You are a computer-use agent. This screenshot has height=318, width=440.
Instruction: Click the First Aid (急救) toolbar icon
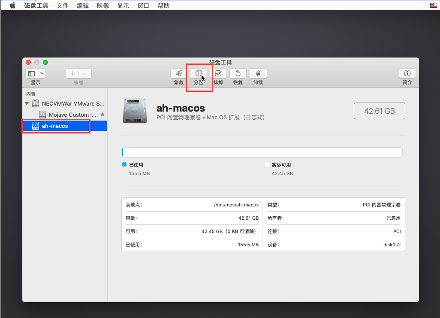click(x=179, y=73)
